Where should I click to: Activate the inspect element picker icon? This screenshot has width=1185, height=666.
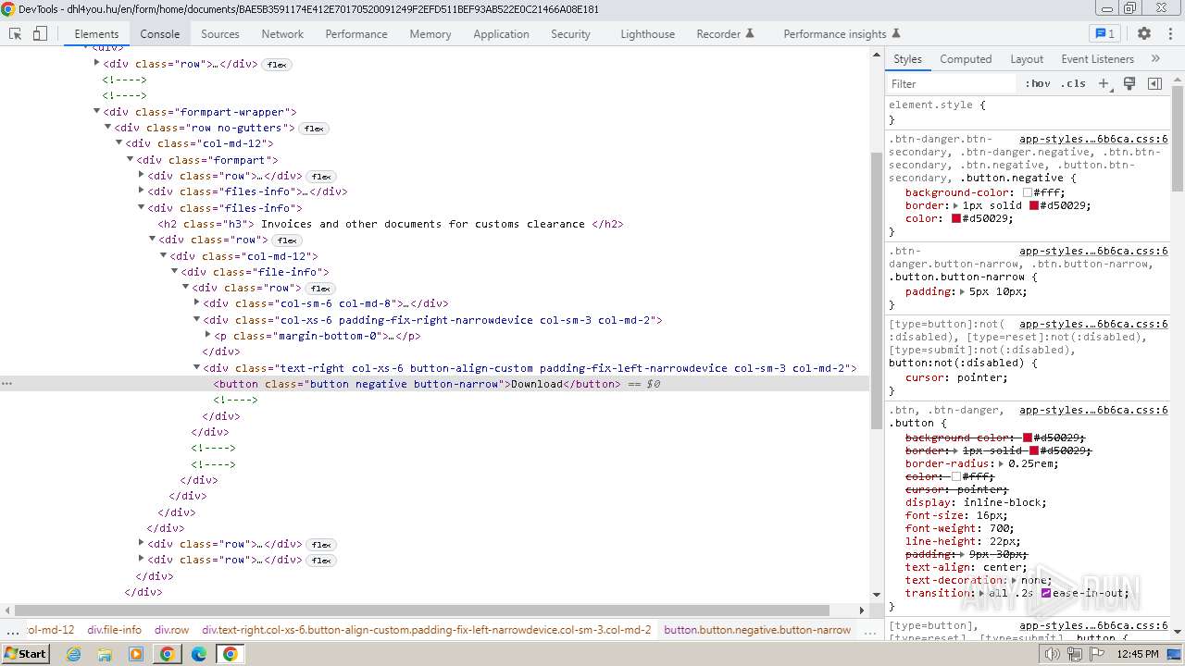(16, 33)
